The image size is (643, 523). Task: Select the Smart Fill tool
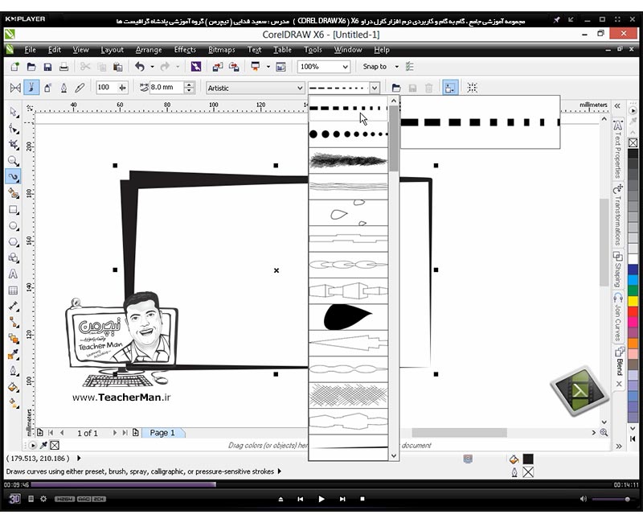(14, 193)
